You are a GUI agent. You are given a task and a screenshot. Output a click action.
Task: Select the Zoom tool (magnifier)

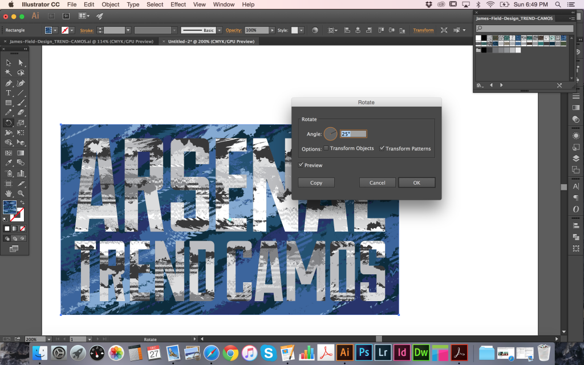click(21, 193)
